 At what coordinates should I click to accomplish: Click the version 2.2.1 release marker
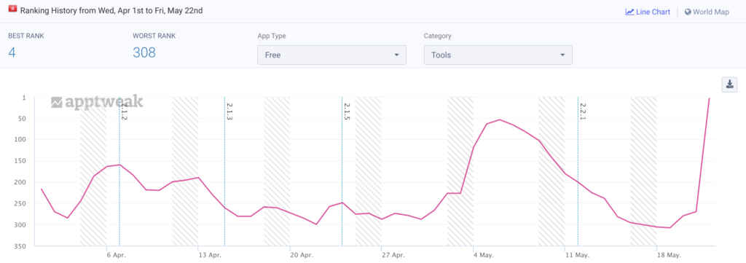[x=582, y=111]
